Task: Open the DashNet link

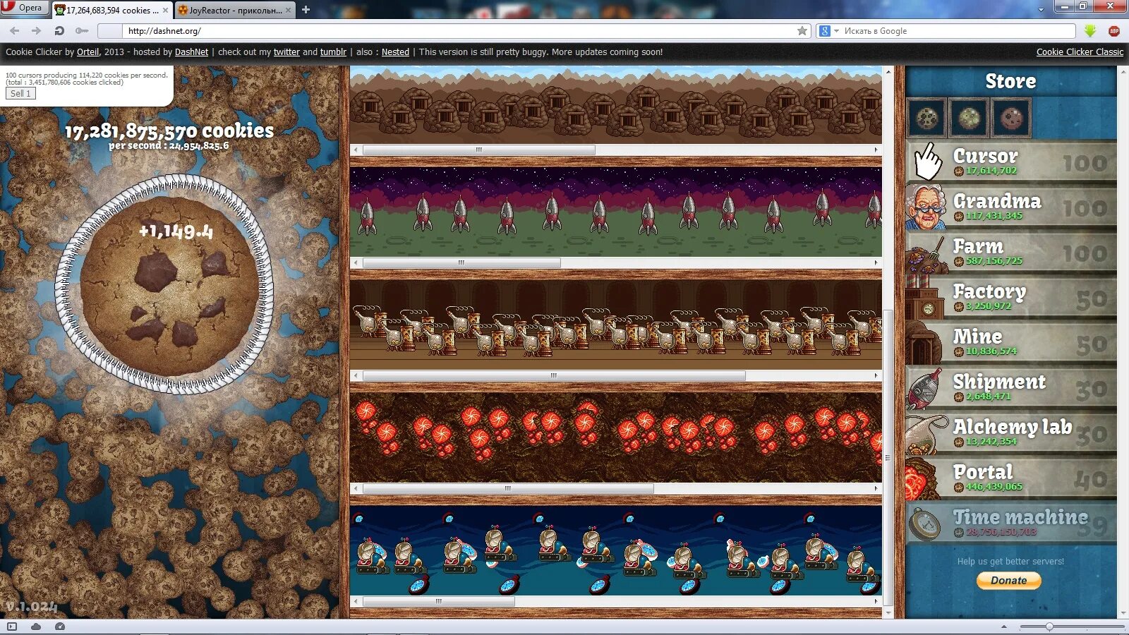Action: (x=191, y=52)
